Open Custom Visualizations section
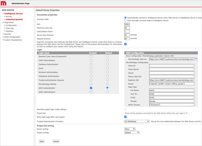The image size is (202, 146). pyautogui.click(x=14, y=40)
